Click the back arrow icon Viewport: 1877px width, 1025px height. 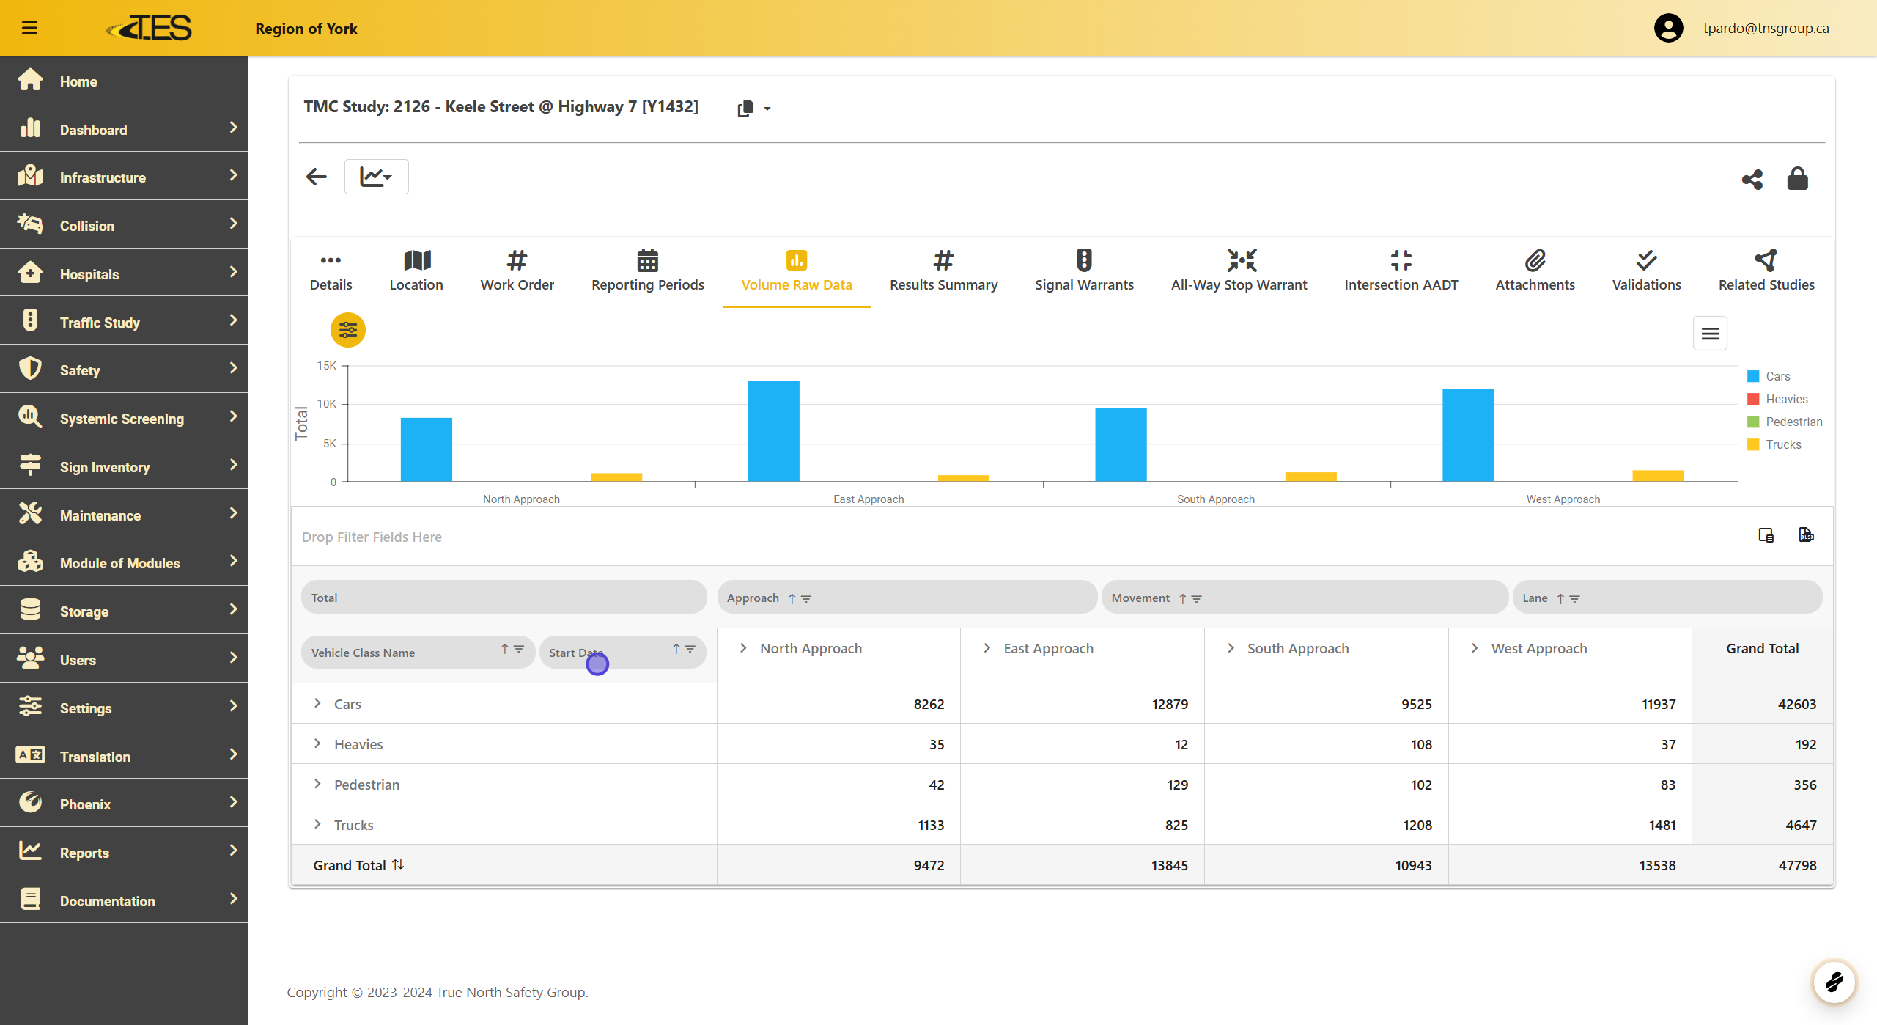pos(317,177)
